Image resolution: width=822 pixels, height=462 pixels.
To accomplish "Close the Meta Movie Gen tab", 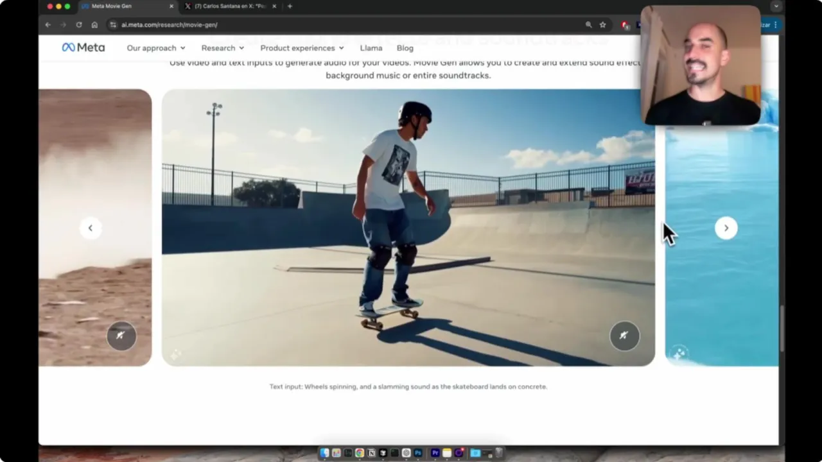I will tap(171, 6).
